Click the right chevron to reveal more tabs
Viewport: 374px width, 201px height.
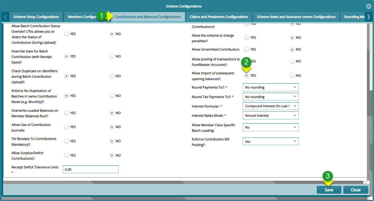click(x=369, y=17)
